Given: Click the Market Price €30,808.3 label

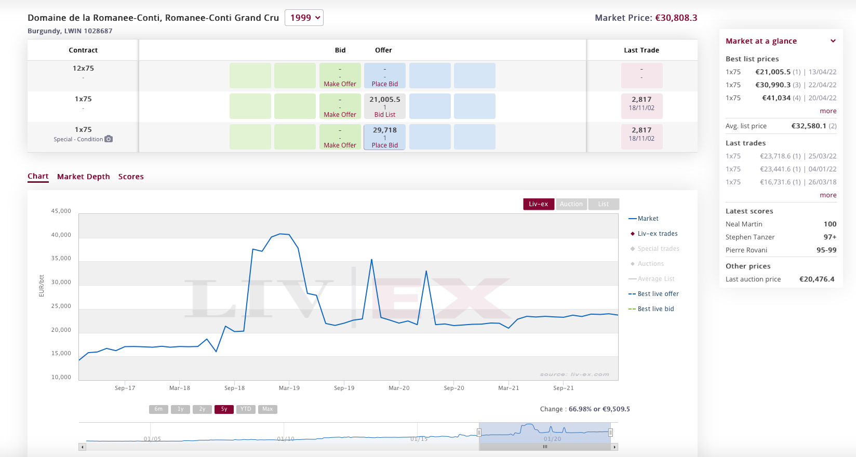Looking at the screenshot, I should click(x=646, y=18).
